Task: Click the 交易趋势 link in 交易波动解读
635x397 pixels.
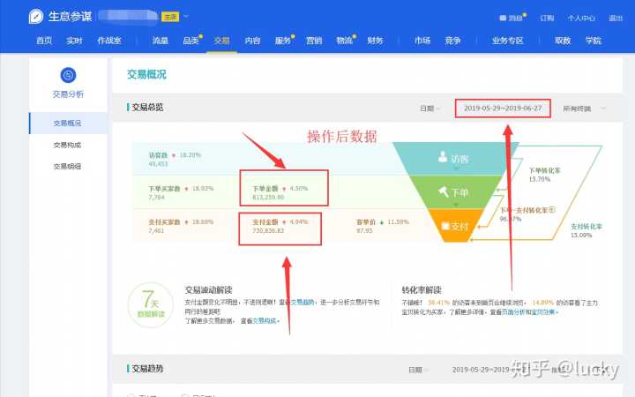Action: click(303, 299)
